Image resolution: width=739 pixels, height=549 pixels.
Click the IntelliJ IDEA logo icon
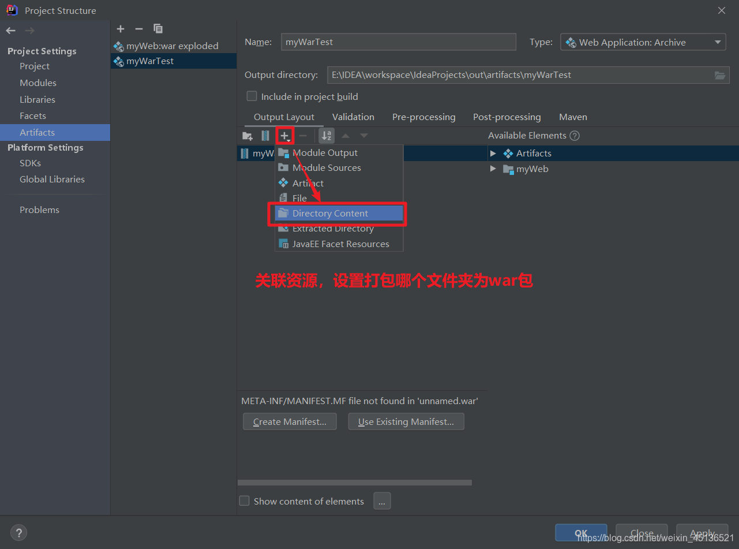[12, 10]
